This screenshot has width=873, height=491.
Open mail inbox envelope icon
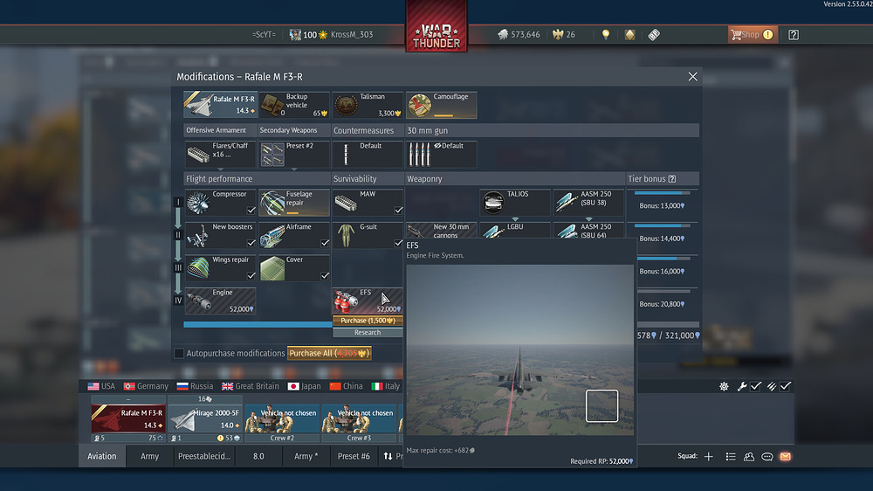pyautogui.click(x=785, y=456)
